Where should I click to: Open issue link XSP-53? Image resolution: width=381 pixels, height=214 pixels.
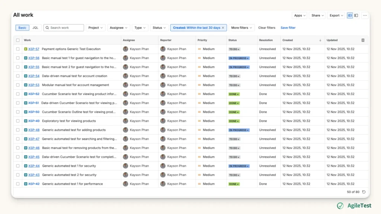tap(33, 85)
